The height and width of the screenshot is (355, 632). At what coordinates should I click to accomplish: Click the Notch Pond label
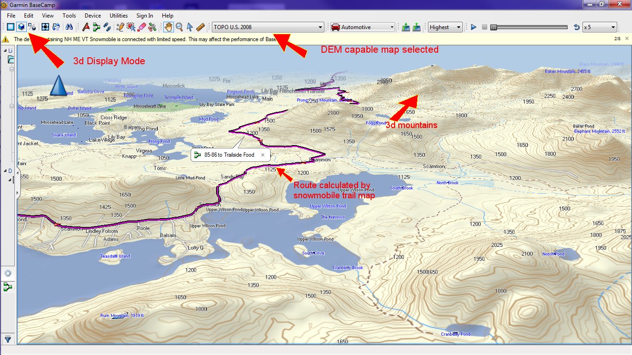tap(553, 254)
